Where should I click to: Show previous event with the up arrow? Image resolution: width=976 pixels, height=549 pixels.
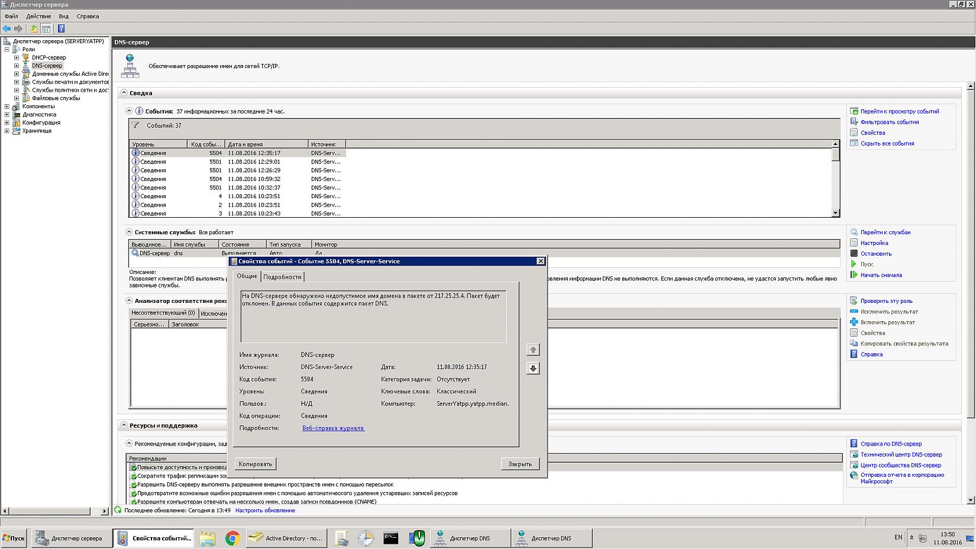pyautogui.click(x=533, y=350)
